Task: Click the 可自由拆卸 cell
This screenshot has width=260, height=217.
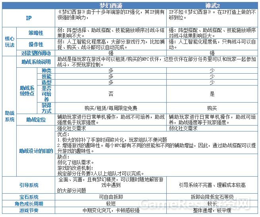Action: pos(111,197)
